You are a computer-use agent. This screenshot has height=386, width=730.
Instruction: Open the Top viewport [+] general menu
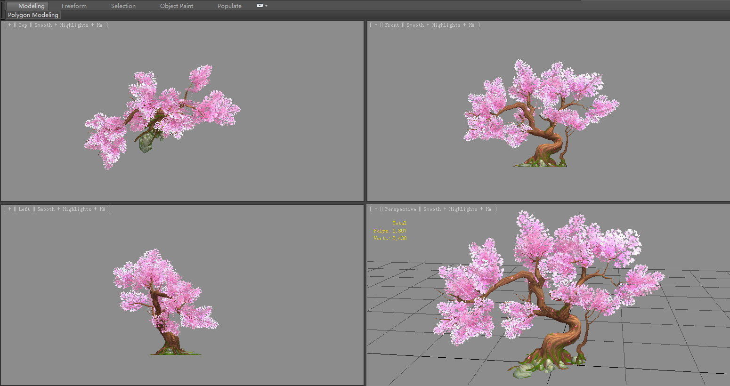(9, 25)
